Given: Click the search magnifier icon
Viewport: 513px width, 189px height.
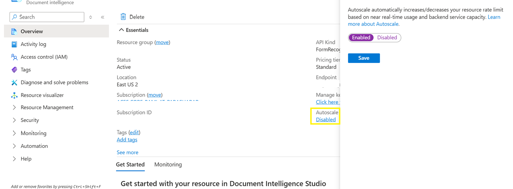Looking at the screenshot, I should pyautogui.click(x=15, y=17).
